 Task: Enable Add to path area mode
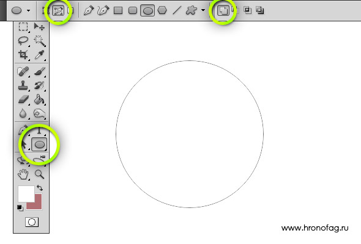(223, 10)
